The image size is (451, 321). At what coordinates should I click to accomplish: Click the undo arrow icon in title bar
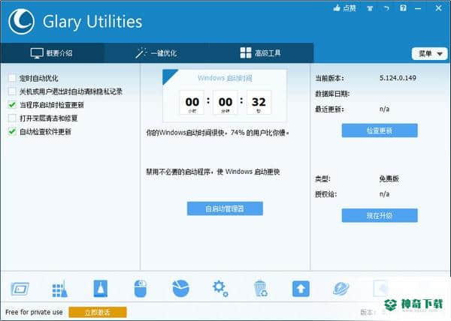(x=386, y=8)
